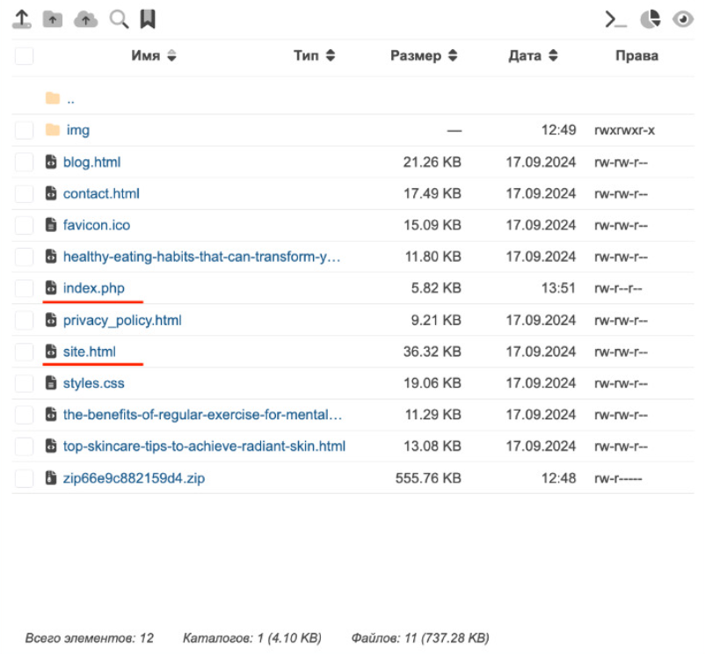Sort by Дата column sort arrows
The height and width of the screenshot is (654, 705).
(x=553, y=56)
